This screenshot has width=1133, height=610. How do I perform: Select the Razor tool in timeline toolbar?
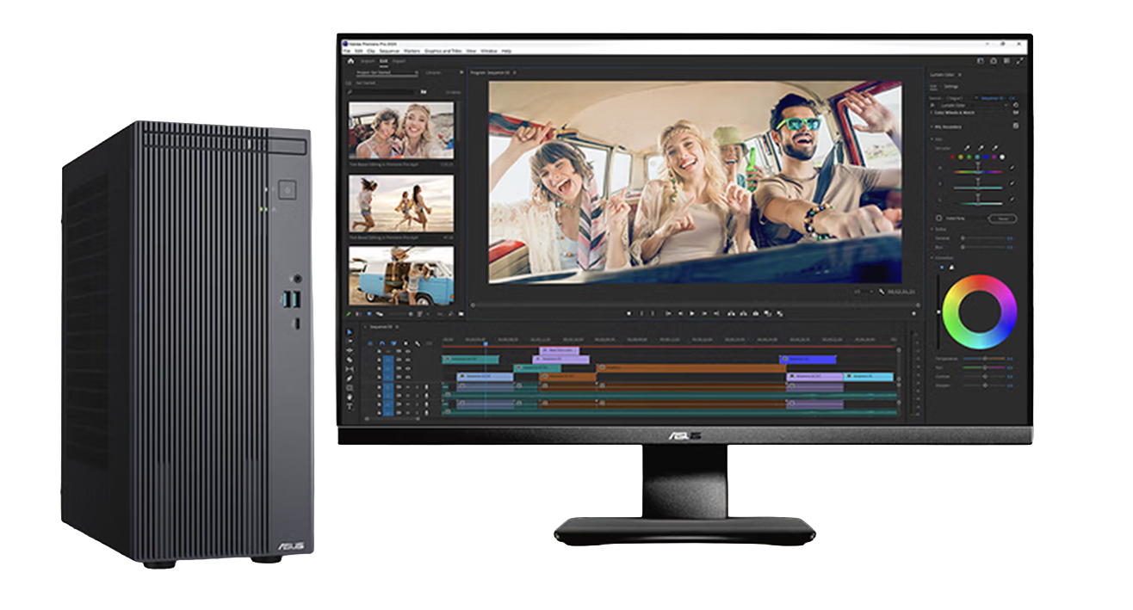tap(350, 360)
